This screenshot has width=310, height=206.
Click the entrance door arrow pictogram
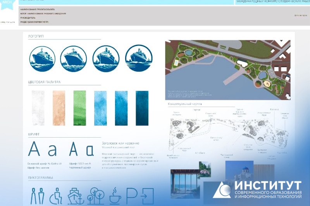click(x=146, y=196)
